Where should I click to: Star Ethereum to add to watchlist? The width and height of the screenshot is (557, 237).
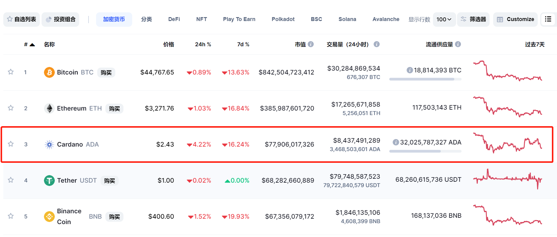pos(11,108)
